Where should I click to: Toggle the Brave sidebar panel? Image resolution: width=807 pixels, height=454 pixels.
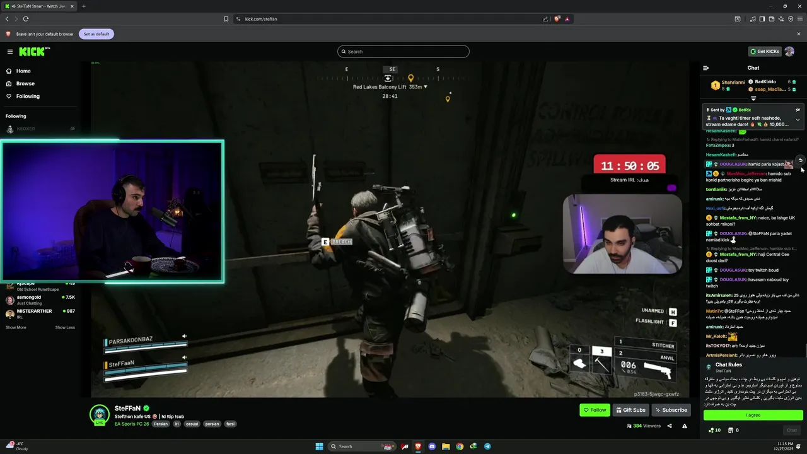coord(762,19)
